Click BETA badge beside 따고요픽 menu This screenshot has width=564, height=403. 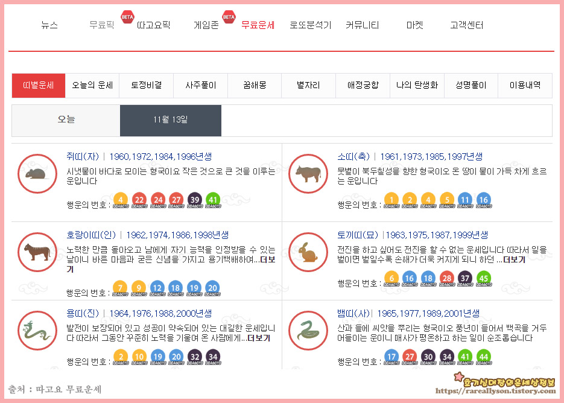[127, 16]
